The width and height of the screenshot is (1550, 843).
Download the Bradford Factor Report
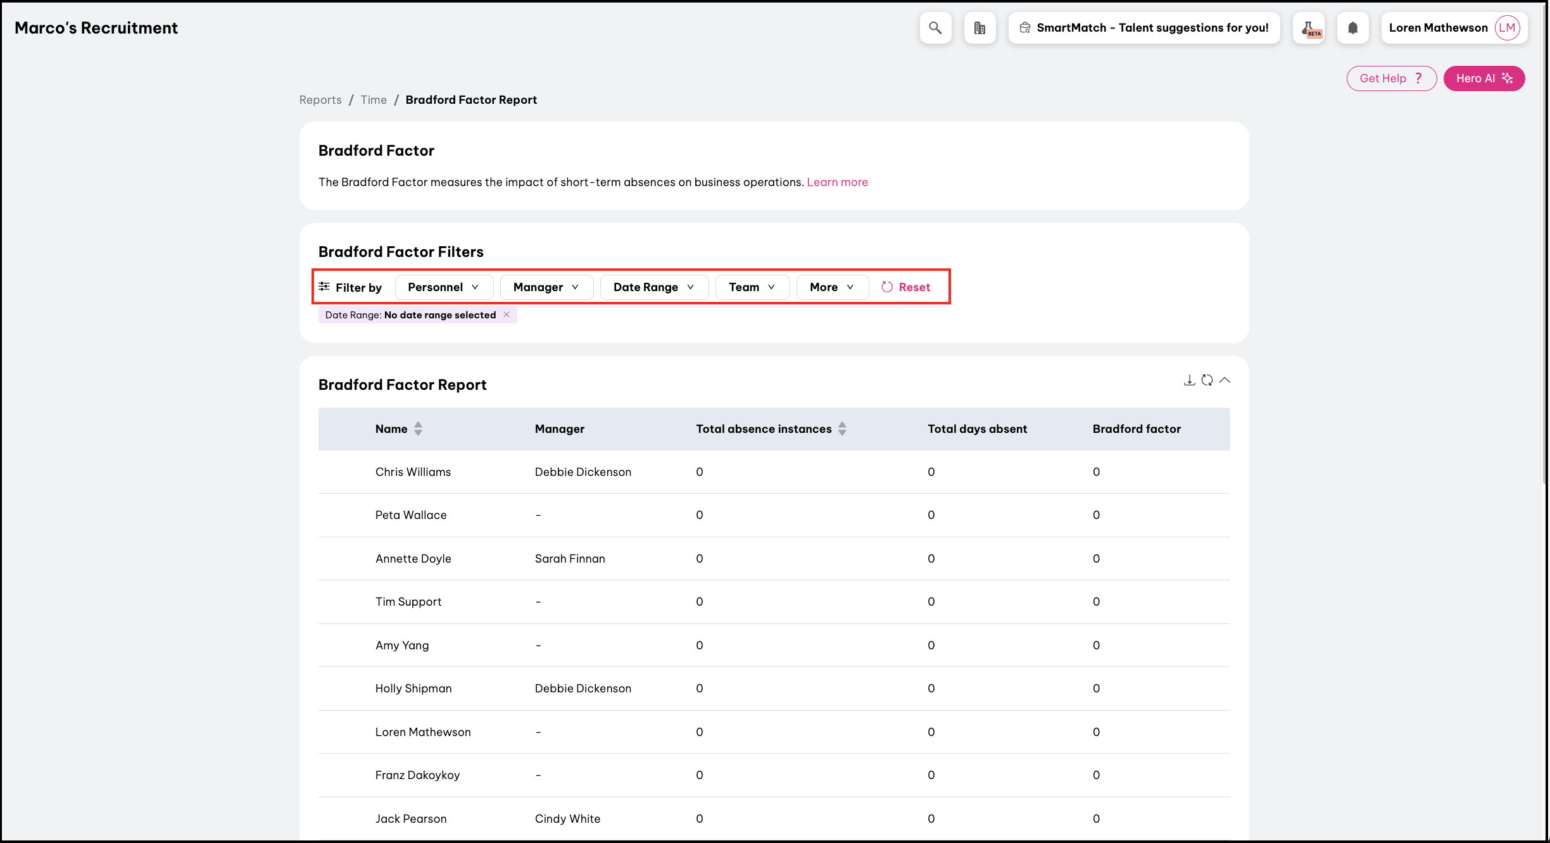click(1189, 380)
